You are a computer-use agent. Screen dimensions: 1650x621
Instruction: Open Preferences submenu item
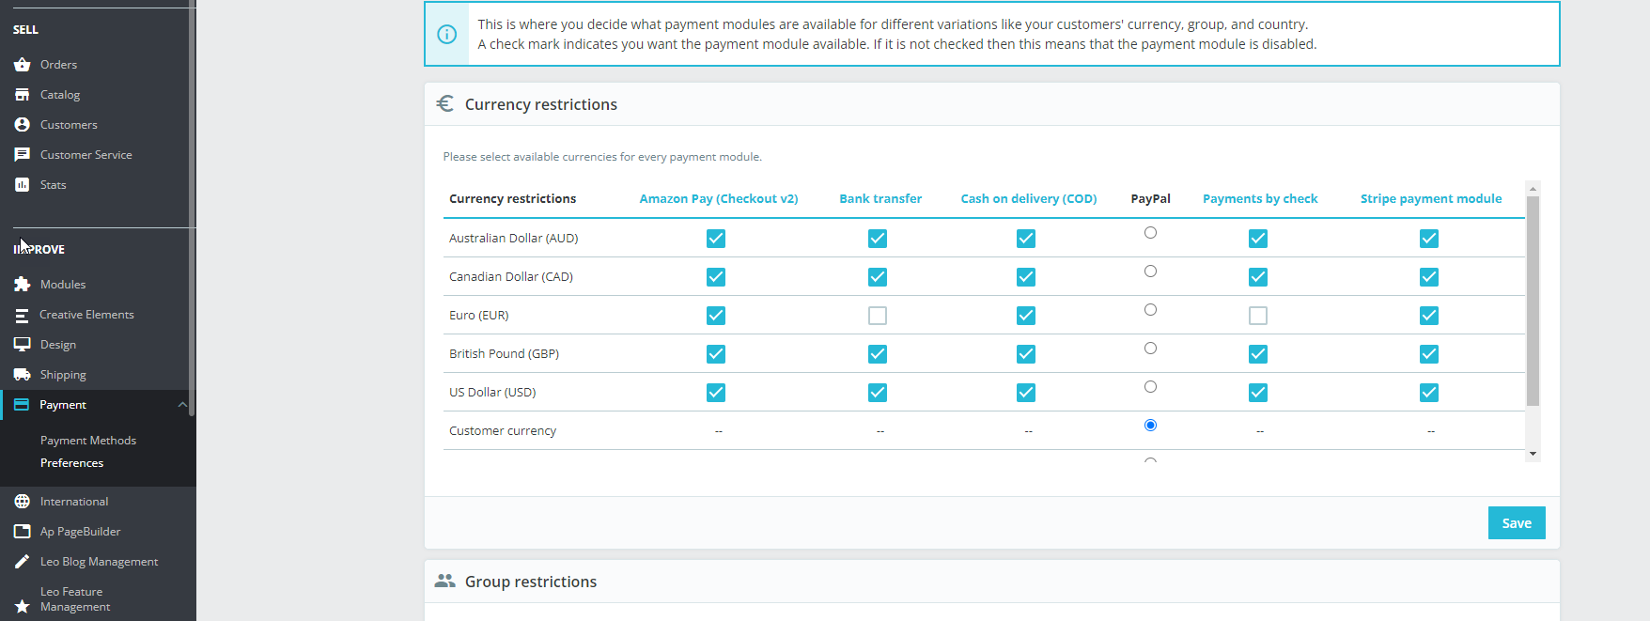click(71, 463)
